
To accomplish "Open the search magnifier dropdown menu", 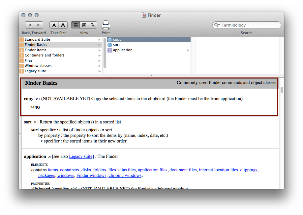I will (x=217, y=25).
